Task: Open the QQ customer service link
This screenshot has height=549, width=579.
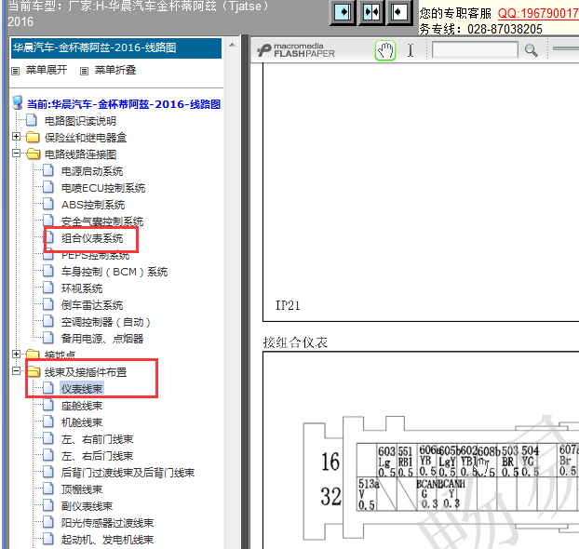Action: pyautogui.click(x=538, y=13)
